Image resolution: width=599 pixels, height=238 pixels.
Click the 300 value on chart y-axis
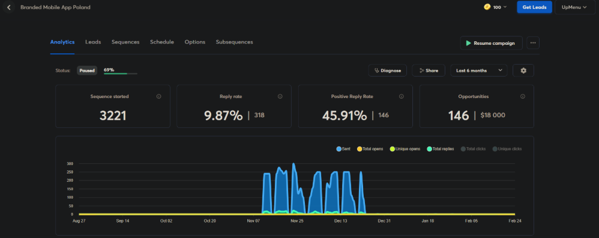70,163
